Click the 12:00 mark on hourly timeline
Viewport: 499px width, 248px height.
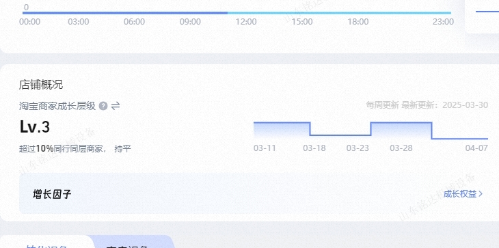point(245,22)
